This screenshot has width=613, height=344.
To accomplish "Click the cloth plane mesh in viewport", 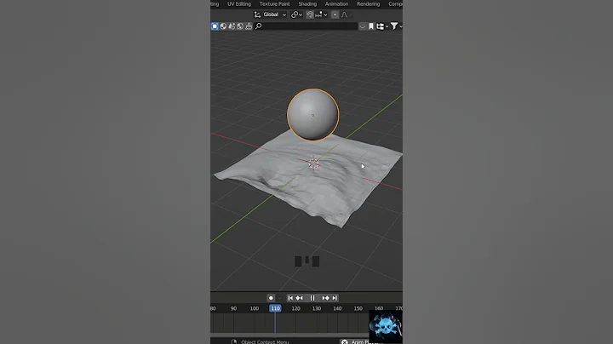I will [309, 180].
